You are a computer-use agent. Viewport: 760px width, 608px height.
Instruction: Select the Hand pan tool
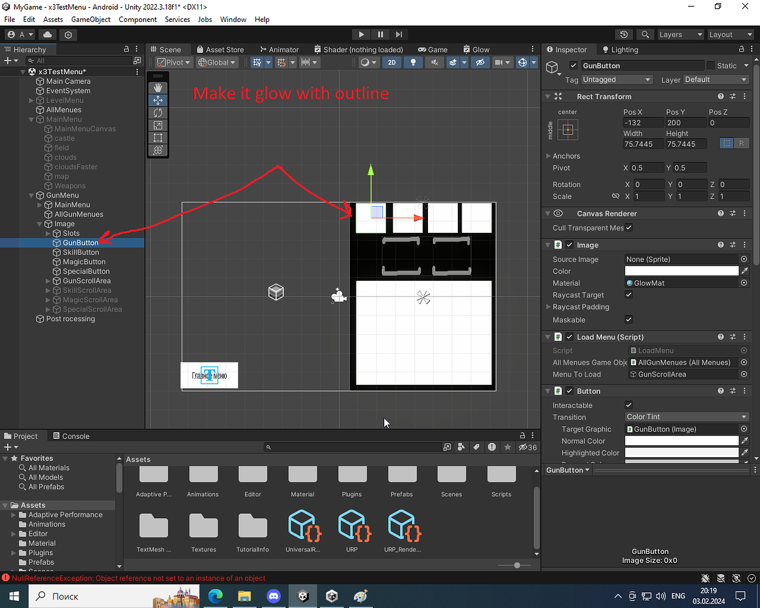(157, 87)
